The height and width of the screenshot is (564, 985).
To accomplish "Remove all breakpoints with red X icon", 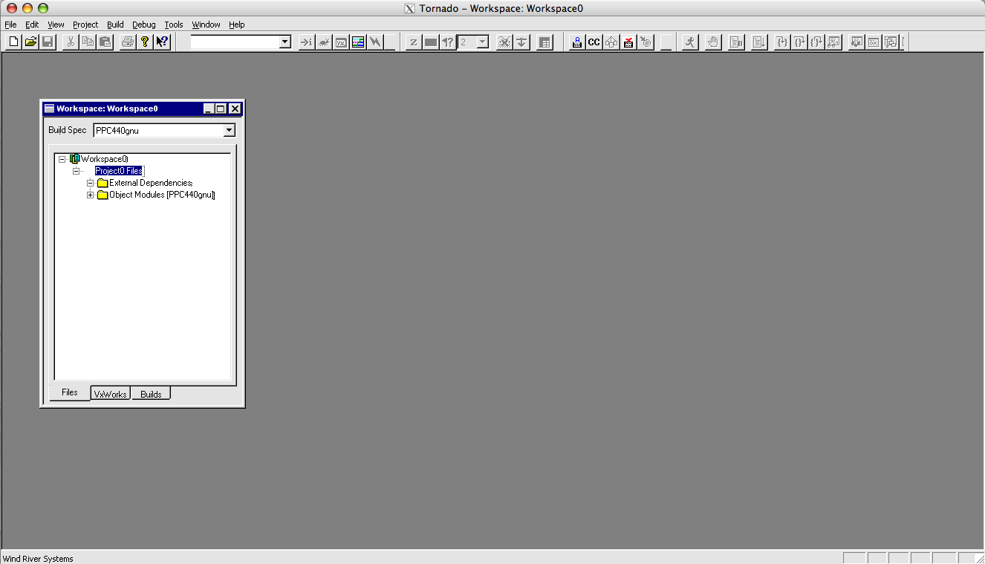I will click(628, 42).
